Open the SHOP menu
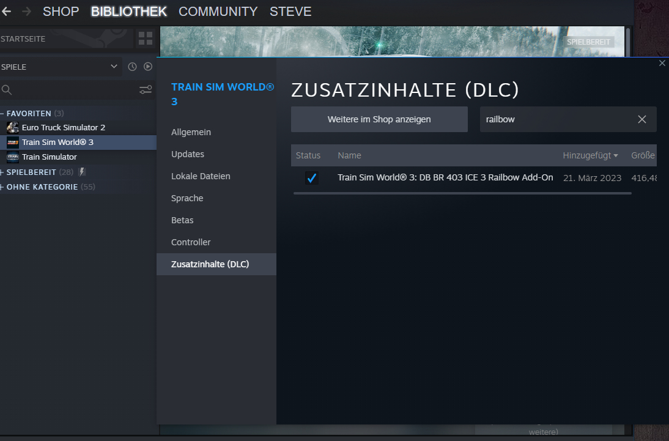This screenshot has width=669, height=441. (61, 12)
